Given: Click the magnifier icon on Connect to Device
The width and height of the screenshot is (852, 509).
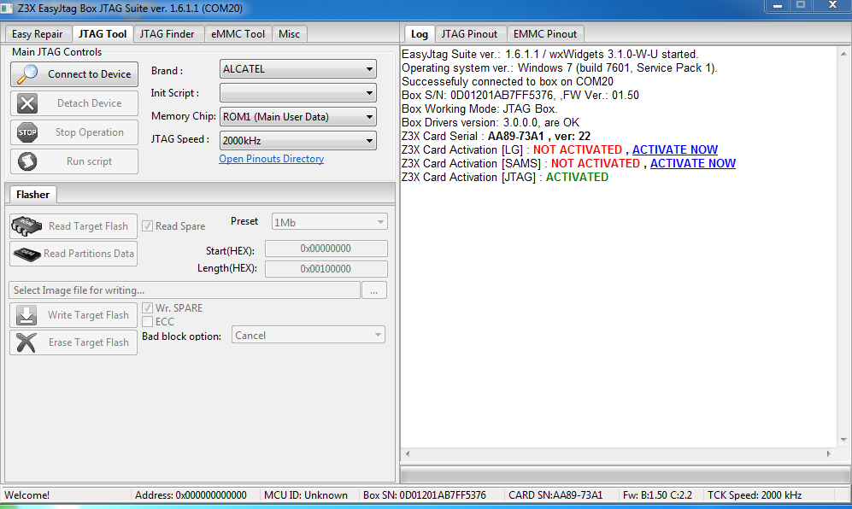Looking at the screenshot, I should [27, 74].
